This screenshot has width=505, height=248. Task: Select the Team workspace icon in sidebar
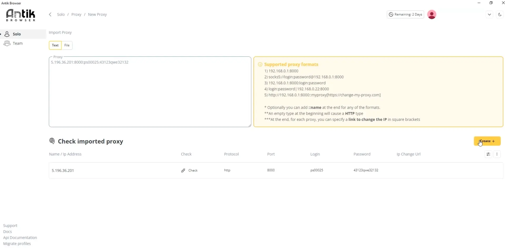point(7,43)
